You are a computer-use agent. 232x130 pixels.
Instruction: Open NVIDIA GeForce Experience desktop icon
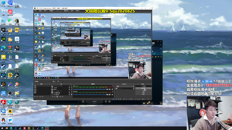click(x=3, y=40)
